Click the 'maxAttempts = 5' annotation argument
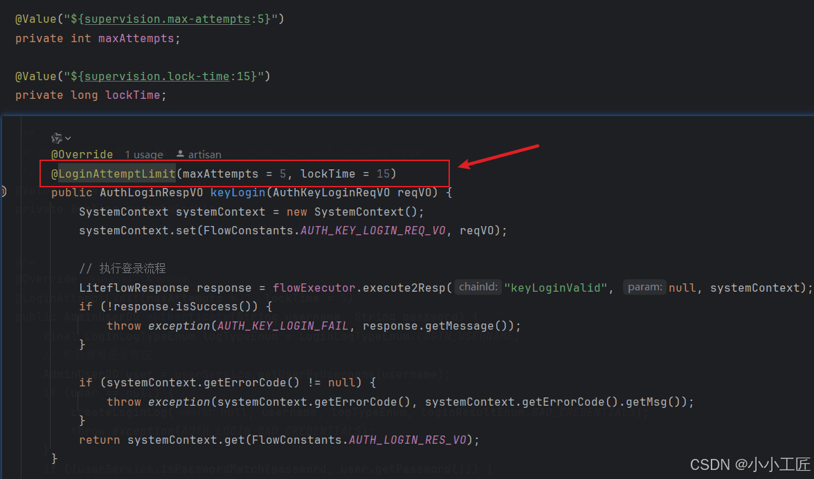The width and height of the screenshot is (814, 479). (235, 173)
